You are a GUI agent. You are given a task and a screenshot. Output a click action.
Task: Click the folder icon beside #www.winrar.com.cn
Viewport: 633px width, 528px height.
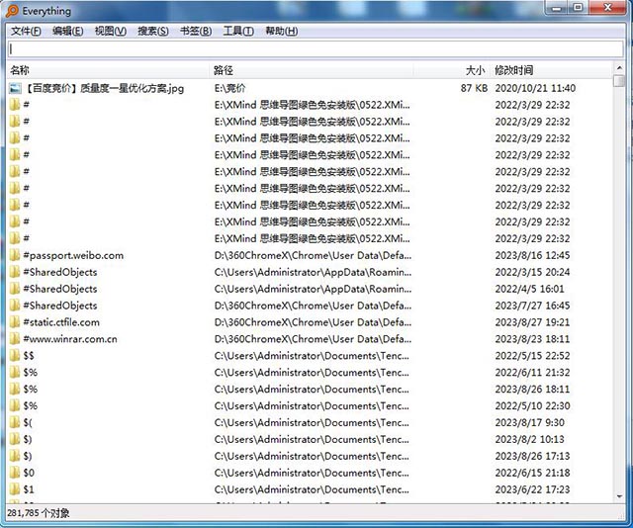point(15,339)
